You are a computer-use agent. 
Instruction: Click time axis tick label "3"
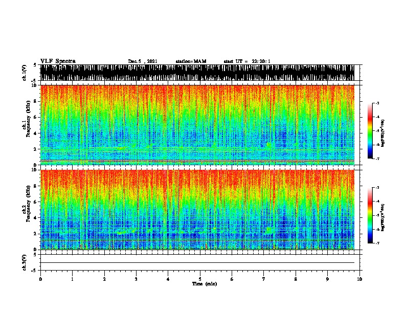click(136, 279)
